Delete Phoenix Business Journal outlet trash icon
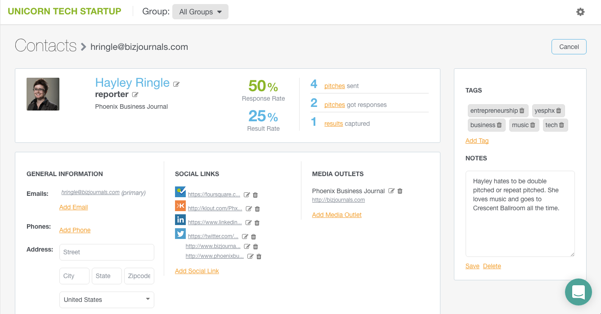 400,191
